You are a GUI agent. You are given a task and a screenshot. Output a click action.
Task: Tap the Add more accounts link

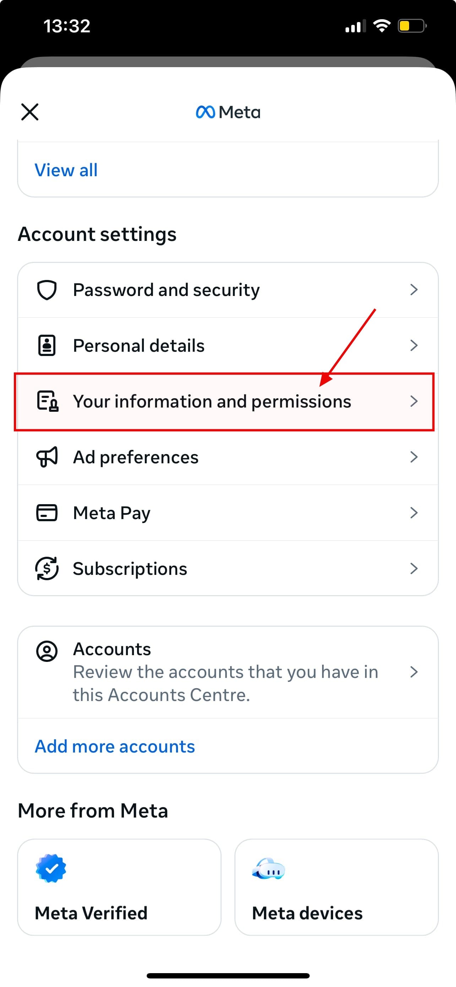coord(115,746)
